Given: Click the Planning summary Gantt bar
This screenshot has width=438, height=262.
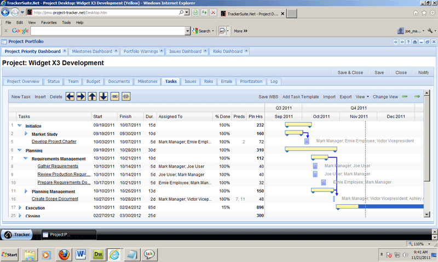Looking at the screenshot, I should [x=311, y=149].
